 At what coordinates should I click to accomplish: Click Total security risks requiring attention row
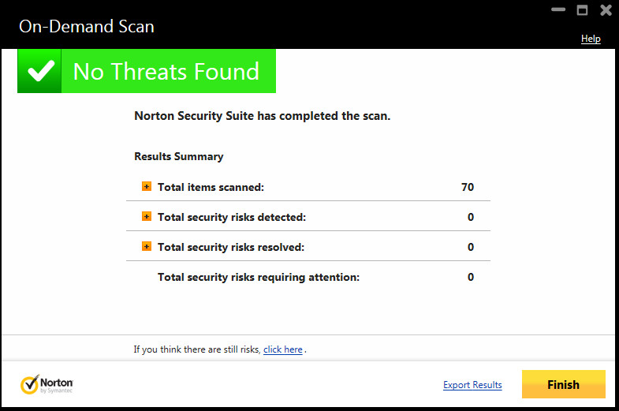(x=259, y=277)
